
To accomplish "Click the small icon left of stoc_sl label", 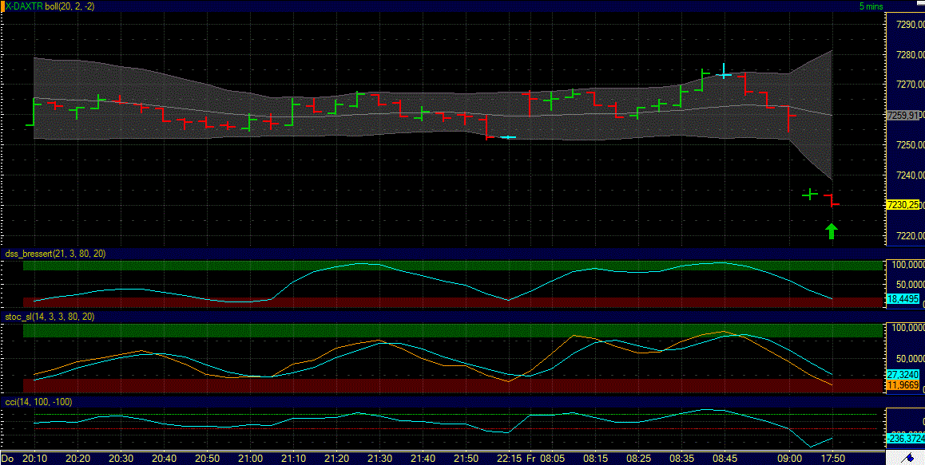I will pos(2,317).
